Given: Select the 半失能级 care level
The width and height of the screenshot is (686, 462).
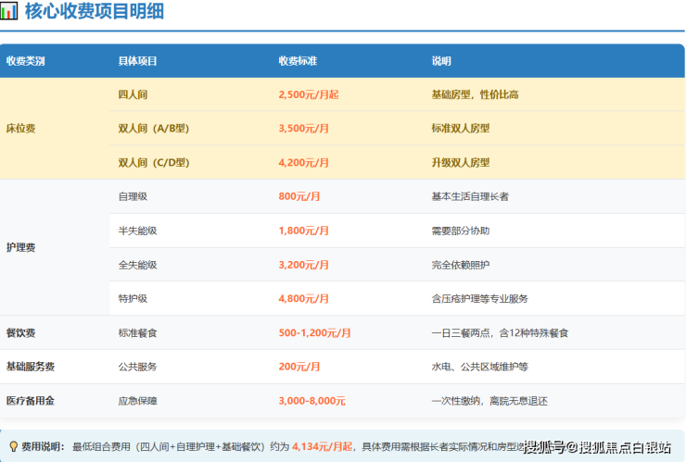Looking at the screenshot, I should 137,231.
